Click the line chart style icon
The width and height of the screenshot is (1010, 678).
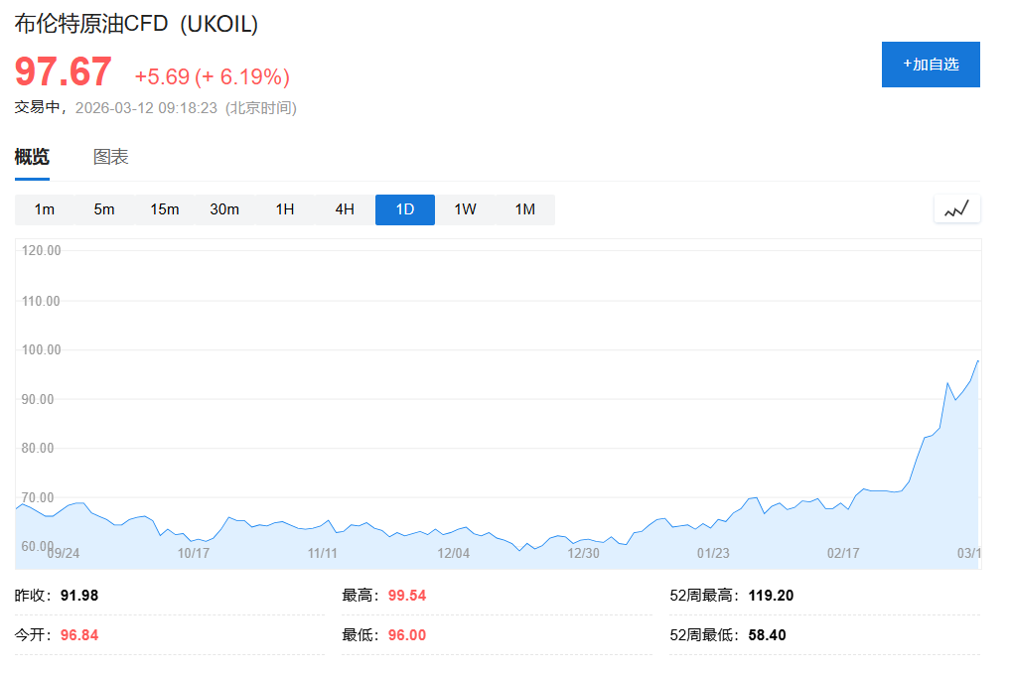[956, 209]
